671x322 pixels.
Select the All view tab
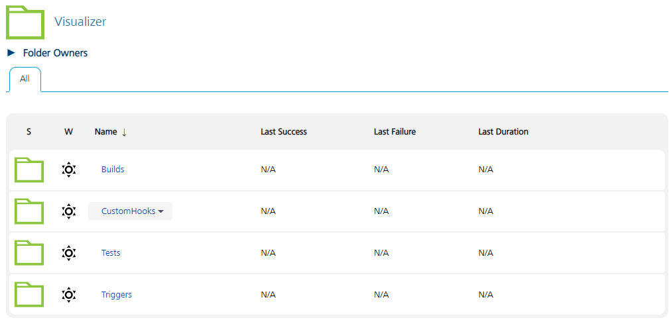pyautogui.click(x=25, y=79)
